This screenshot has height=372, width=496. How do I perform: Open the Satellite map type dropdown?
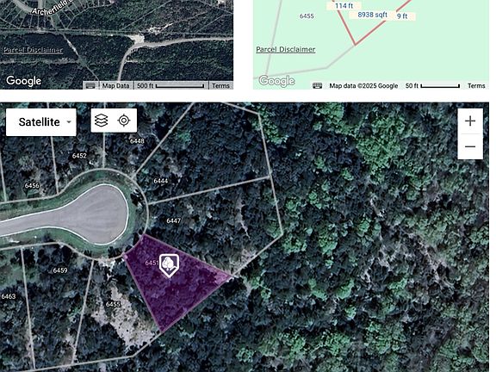pos(41,122)
